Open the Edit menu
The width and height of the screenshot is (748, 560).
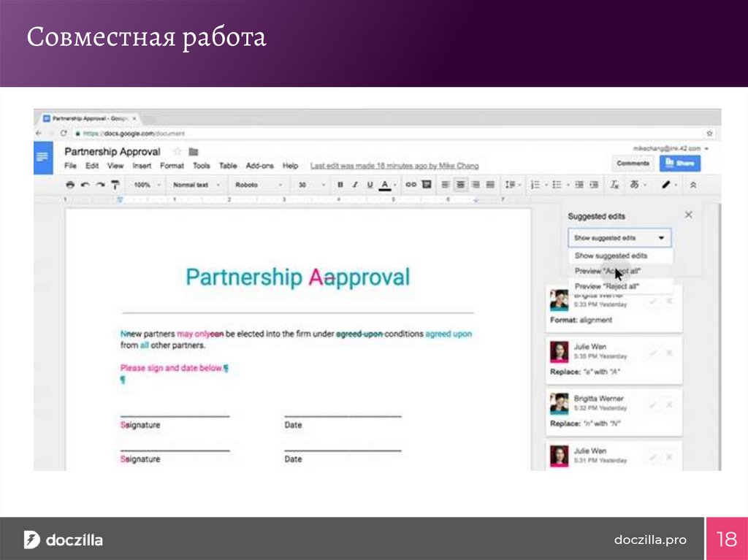pyautogui.click(x=91, y=166)
